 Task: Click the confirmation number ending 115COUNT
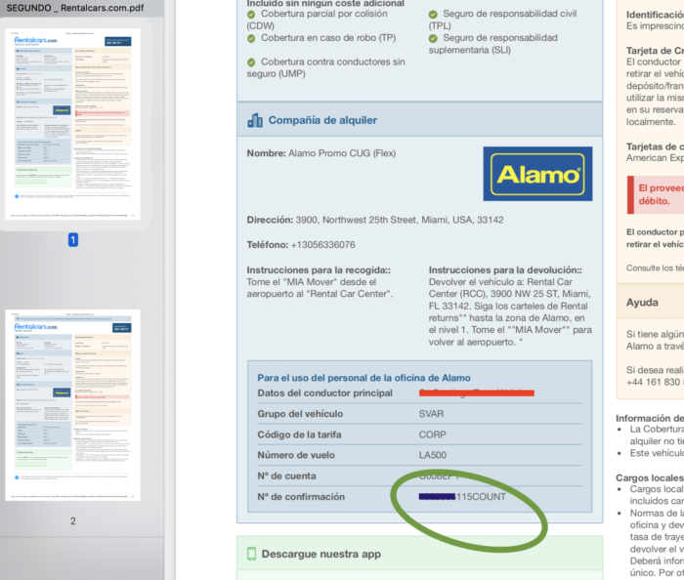[462, 497]
